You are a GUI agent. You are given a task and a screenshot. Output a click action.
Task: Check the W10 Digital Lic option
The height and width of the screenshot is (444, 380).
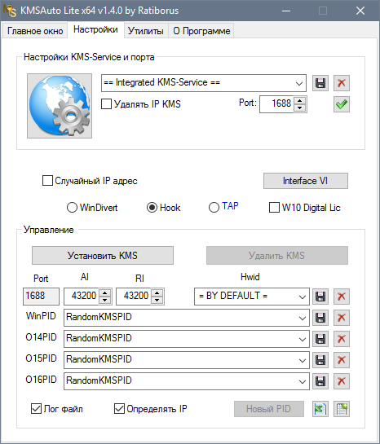(x=274, y=207)
